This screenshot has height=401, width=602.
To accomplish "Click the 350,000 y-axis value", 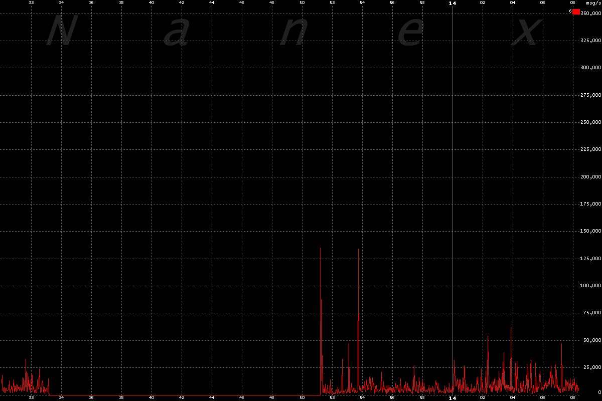I will [x=590, y=13].
